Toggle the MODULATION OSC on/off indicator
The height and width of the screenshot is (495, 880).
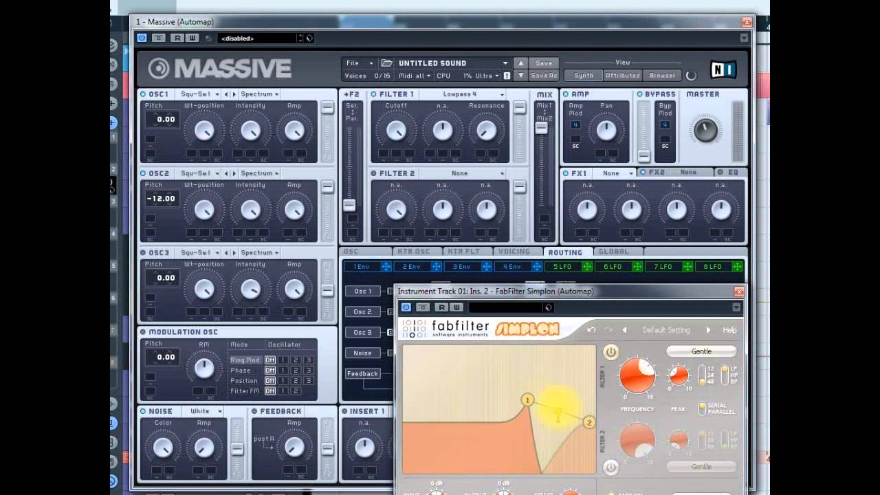tap(143, 332)
